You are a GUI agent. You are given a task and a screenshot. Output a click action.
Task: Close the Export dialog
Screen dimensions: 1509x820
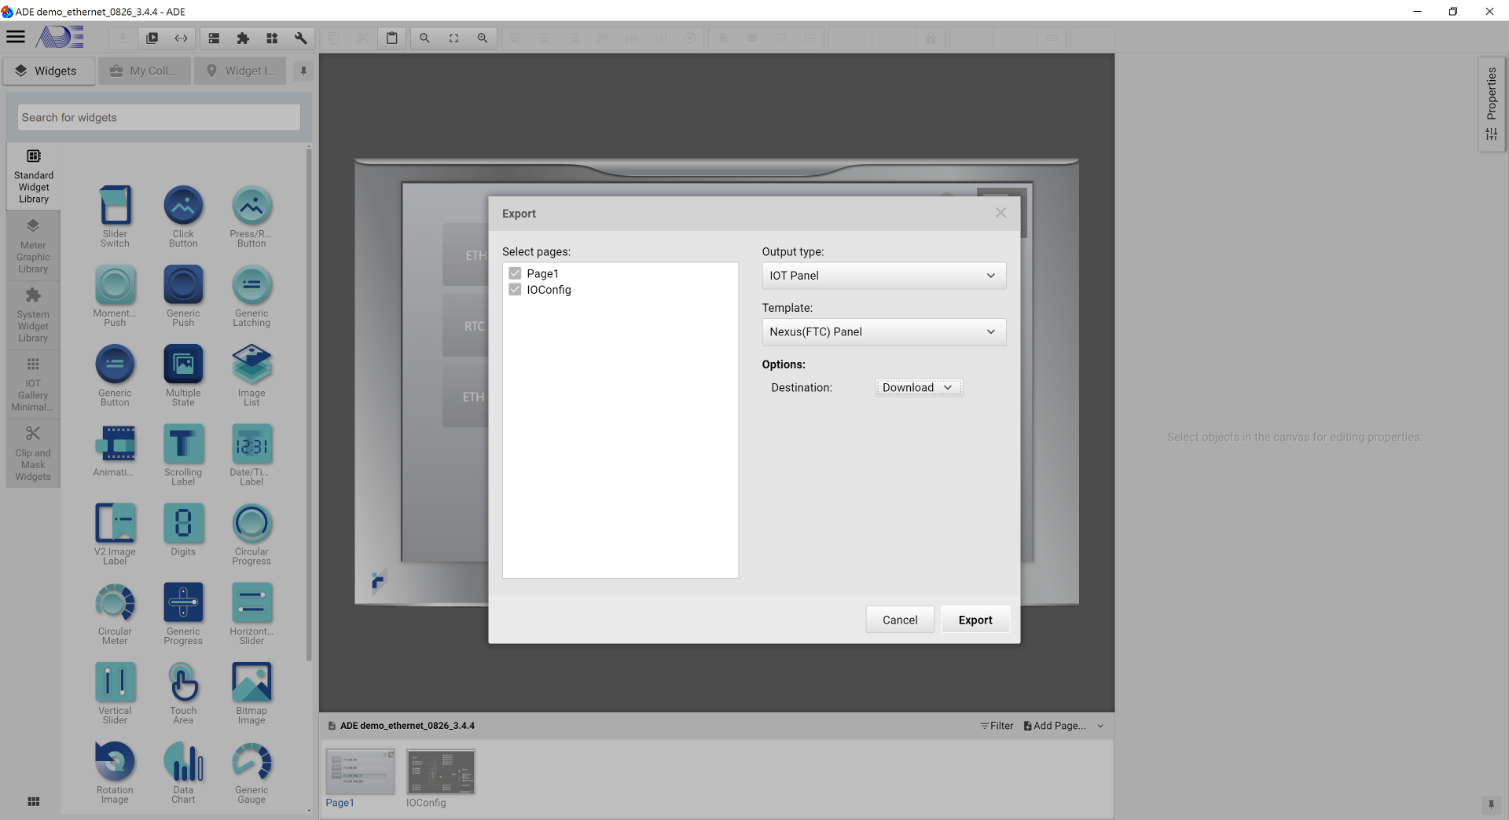pyautogui.click(x=1000, y=213)
